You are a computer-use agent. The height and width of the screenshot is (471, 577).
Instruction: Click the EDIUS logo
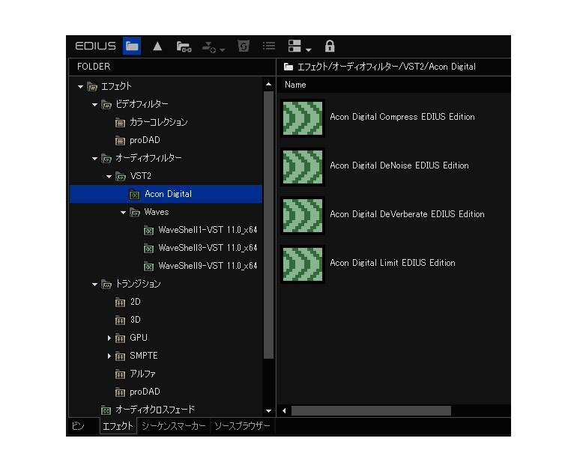[95, 46]
